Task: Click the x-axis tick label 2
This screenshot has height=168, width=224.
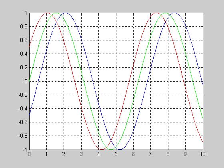Action: coord(64,154)
